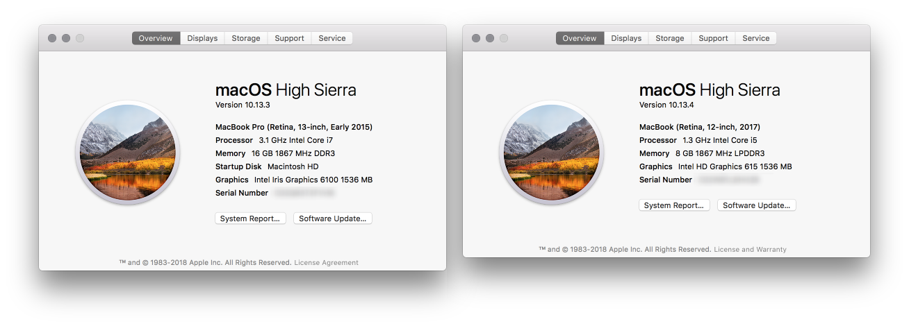Open Software Update in 12-inch MacBook window
Viewport: 909px width, 326px height.
point(757,205)
